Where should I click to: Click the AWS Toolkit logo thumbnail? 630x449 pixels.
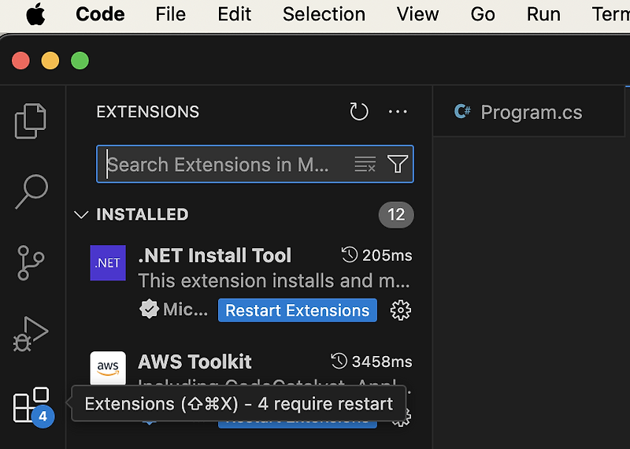[108, 368]
